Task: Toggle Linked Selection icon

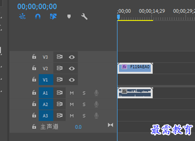Action: tap(53, 16)
